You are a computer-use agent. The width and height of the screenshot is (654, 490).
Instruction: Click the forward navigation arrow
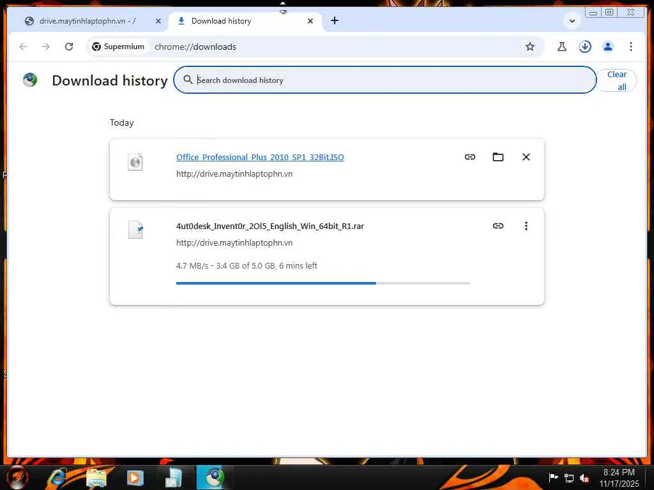point(46,47)
